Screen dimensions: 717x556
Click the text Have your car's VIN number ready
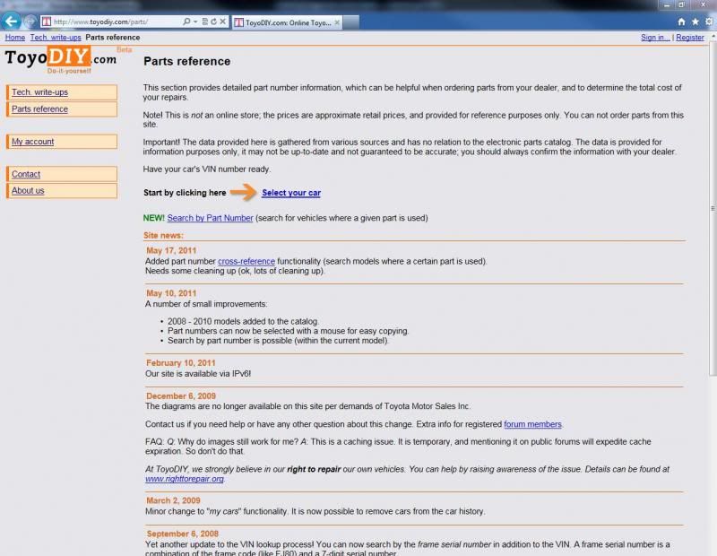point(207,169)
